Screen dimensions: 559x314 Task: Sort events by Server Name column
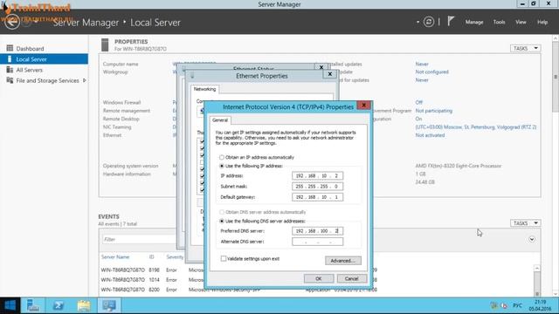tap(114, 257)
